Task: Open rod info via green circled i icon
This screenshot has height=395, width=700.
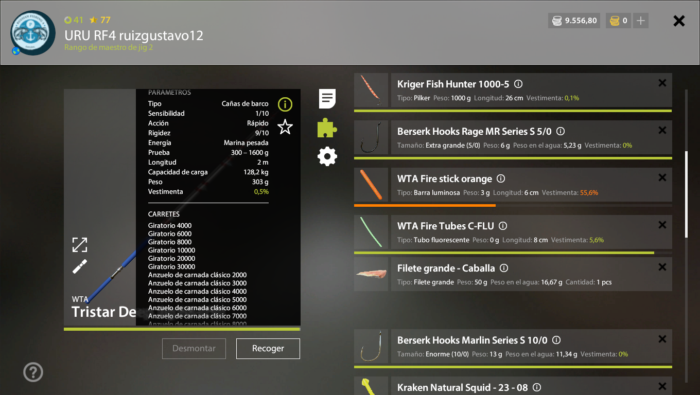Action: 285,104
